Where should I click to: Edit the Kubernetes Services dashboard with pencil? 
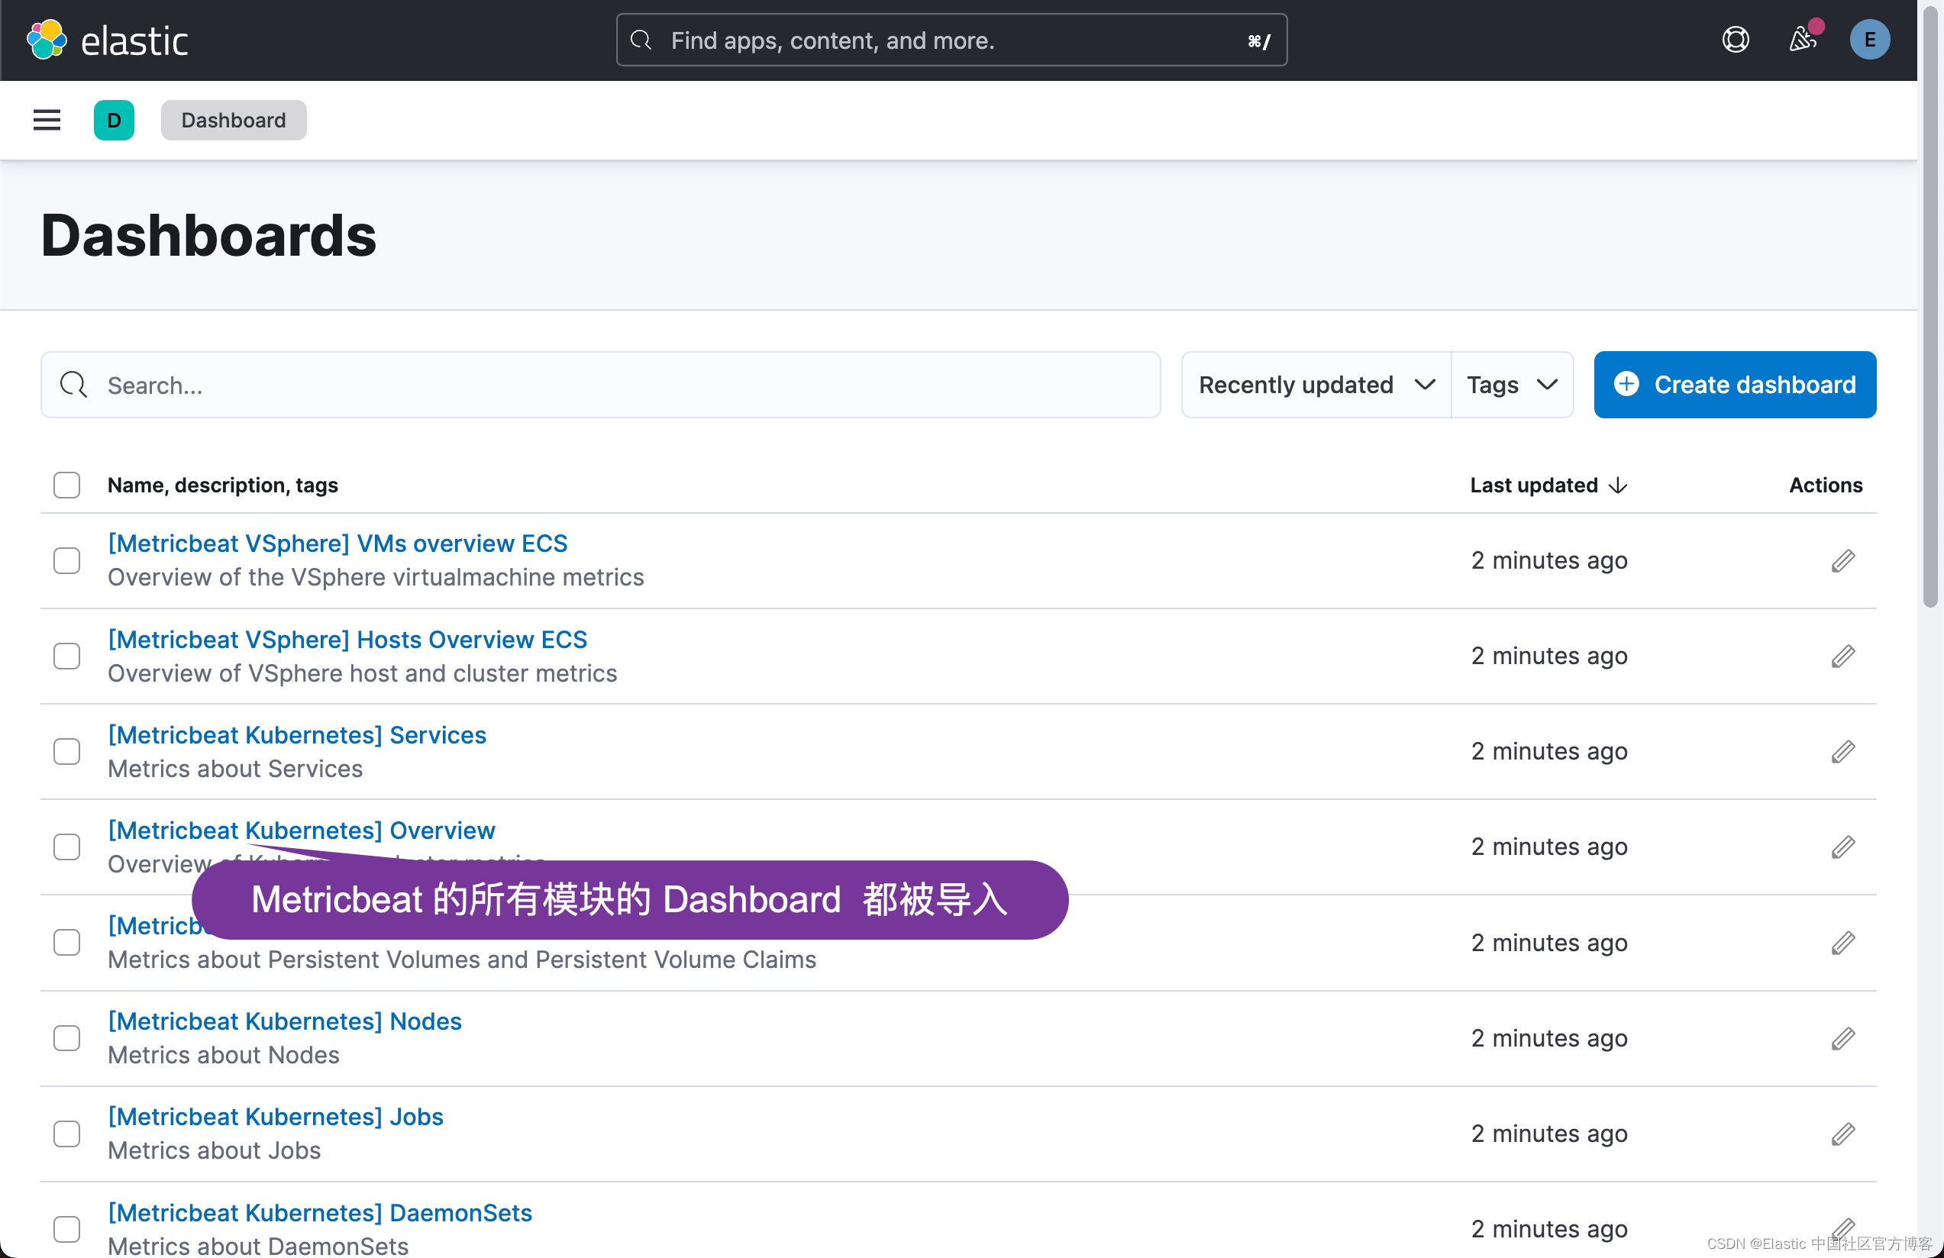click(x=1842, y=751)
